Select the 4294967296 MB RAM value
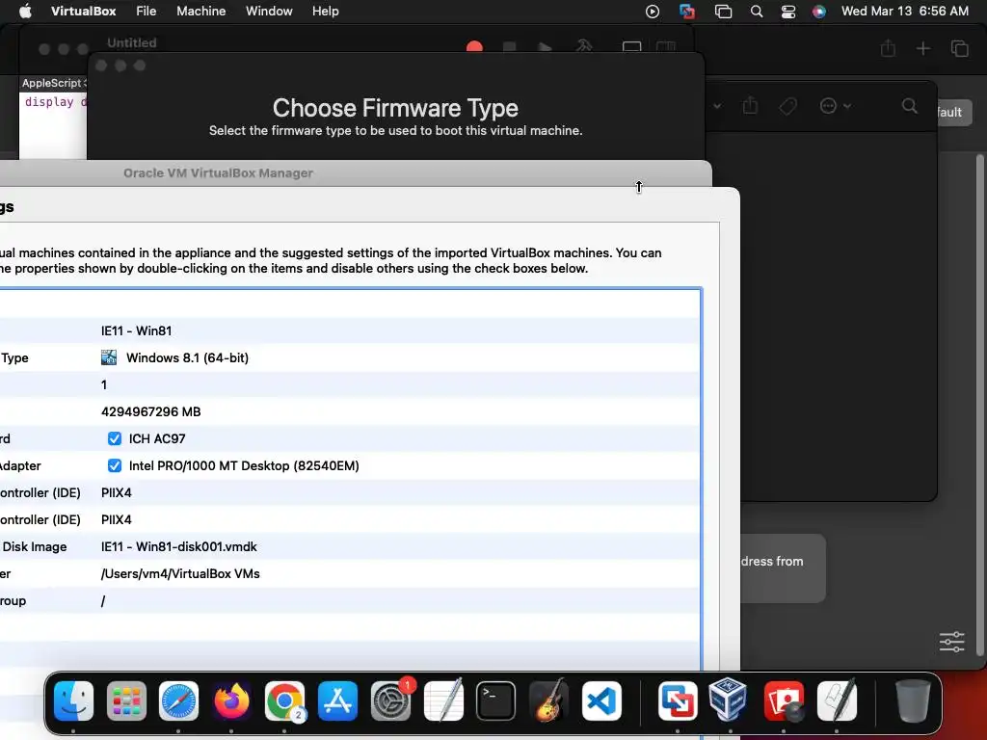 pos(151,411)
